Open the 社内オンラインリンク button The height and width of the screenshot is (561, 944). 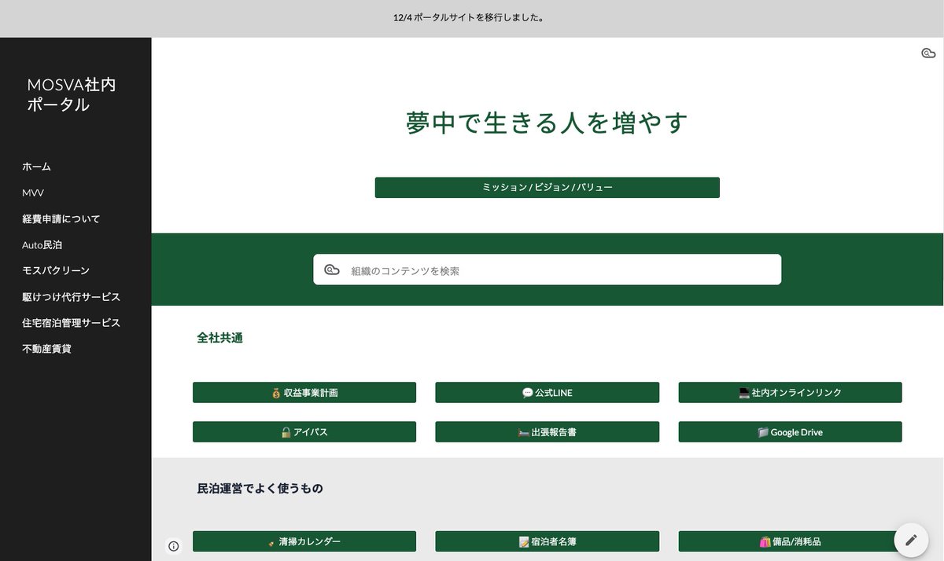pyautogui.click(x=790, y=392)
